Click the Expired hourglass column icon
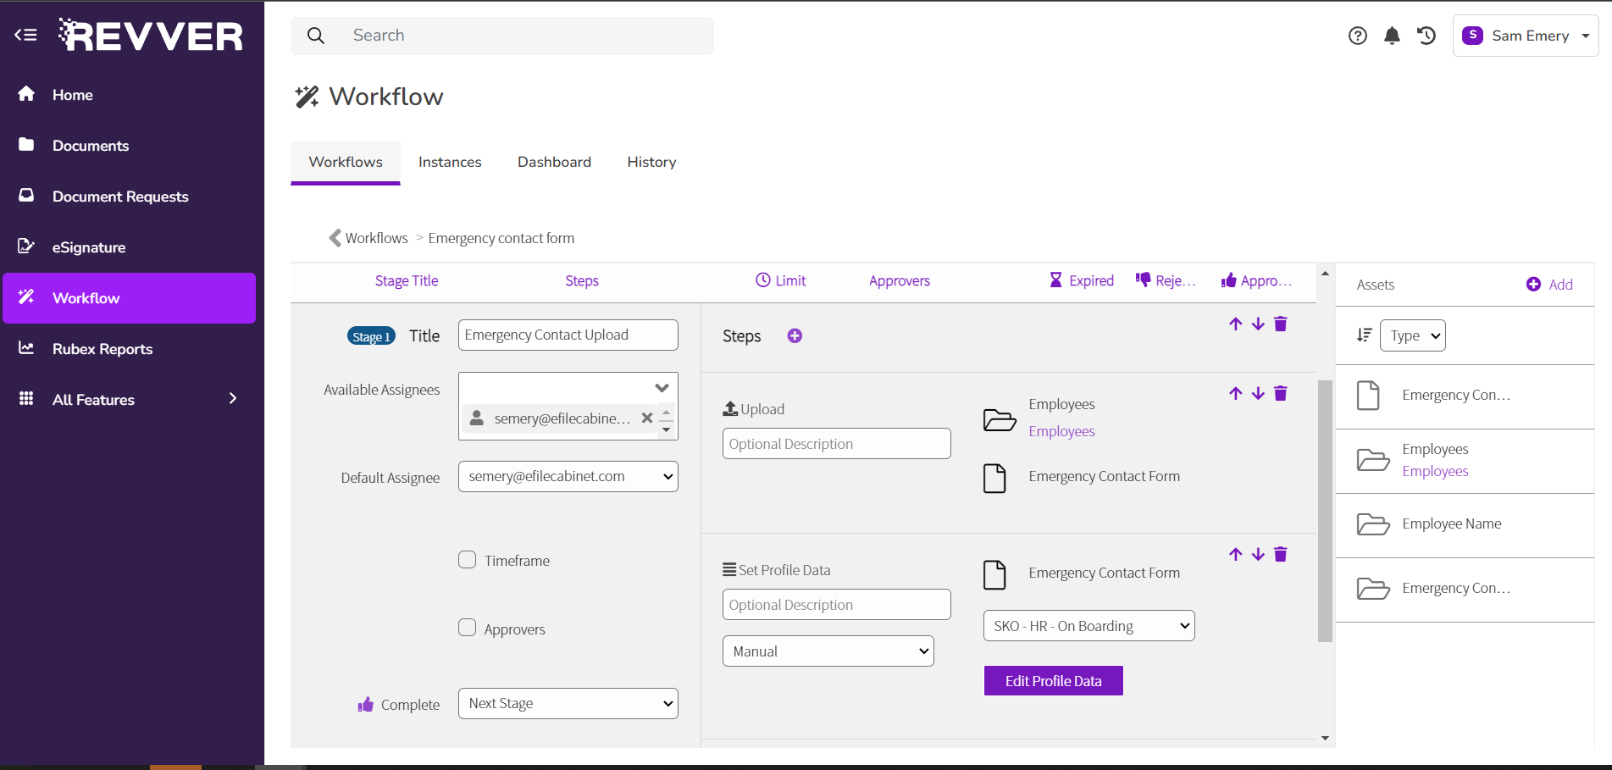The image size is (1612, 770). click(1055, 280)
